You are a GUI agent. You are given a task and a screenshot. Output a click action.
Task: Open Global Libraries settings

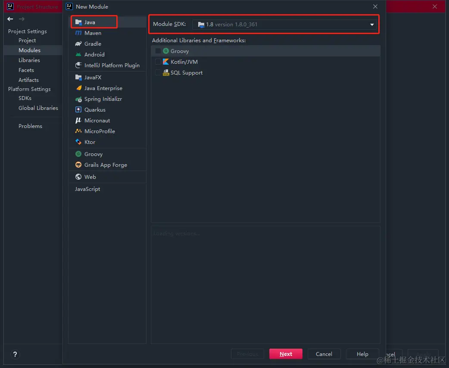38,108
